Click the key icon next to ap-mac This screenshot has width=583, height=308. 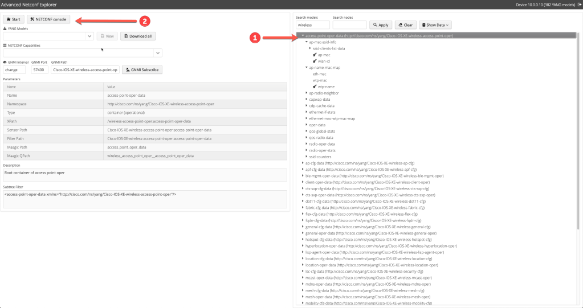coord(314,55)
